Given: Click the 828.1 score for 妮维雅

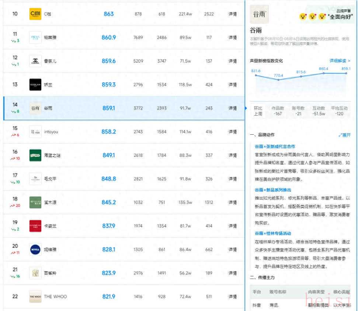Looking at the screenshot, I should click(x=109, y=250).
